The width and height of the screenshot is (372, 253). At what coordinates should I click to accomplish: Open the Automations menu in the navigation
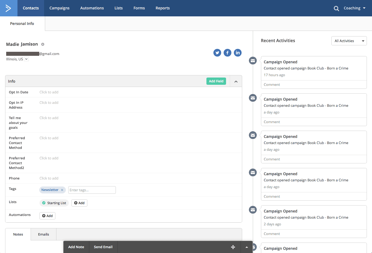pos(92,8)
